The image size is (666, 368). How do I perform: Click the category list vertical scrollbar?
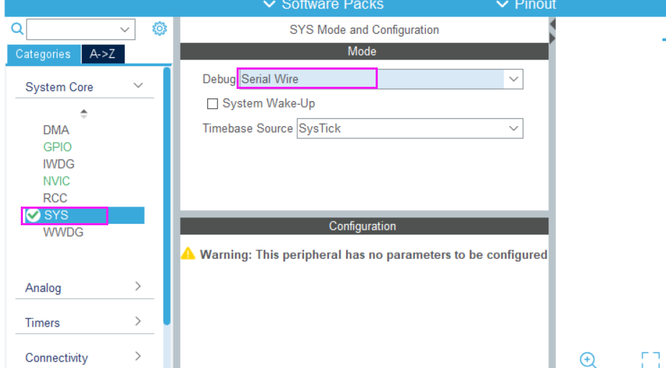[x=167, y=196]
